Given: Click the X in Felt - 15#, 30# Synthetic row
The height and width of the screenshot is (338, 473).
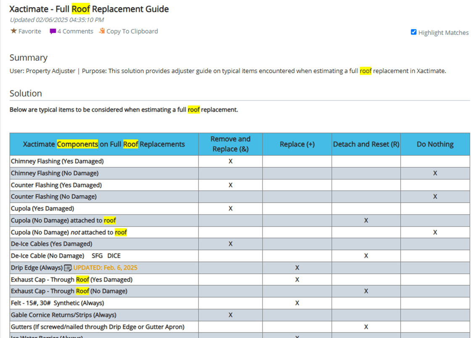Looking at the screenshot, I should pyautogui.click(x=297, y=303).
